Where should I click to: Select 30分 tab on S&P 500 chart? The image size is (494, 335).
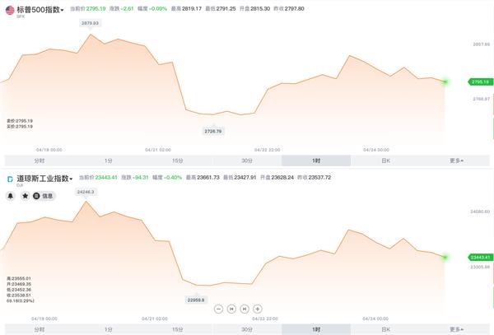pos(247,161)
